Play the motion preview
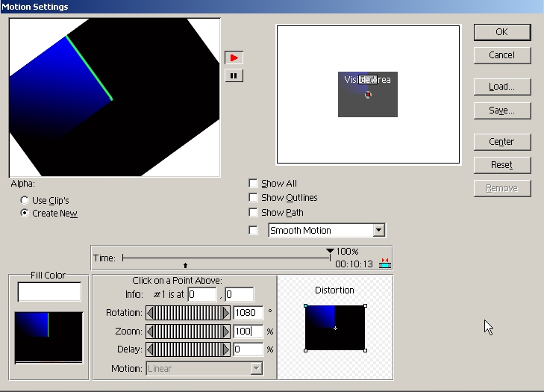Image resolution: width=544 pixels, height=392 pixels. click(x=234, y=57)
